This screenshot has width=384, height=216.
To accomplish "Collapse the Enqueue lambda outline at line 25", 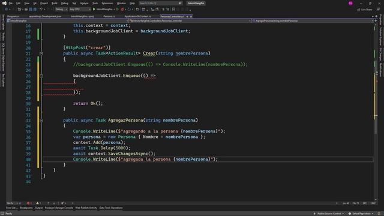I will tap(41, 76).
